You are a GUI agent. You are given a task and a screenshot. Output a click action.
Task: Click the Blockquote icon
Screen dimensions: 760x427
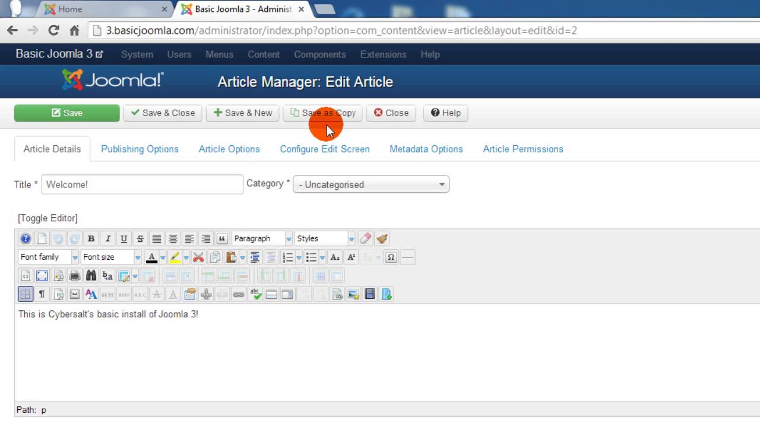[222, 238]
